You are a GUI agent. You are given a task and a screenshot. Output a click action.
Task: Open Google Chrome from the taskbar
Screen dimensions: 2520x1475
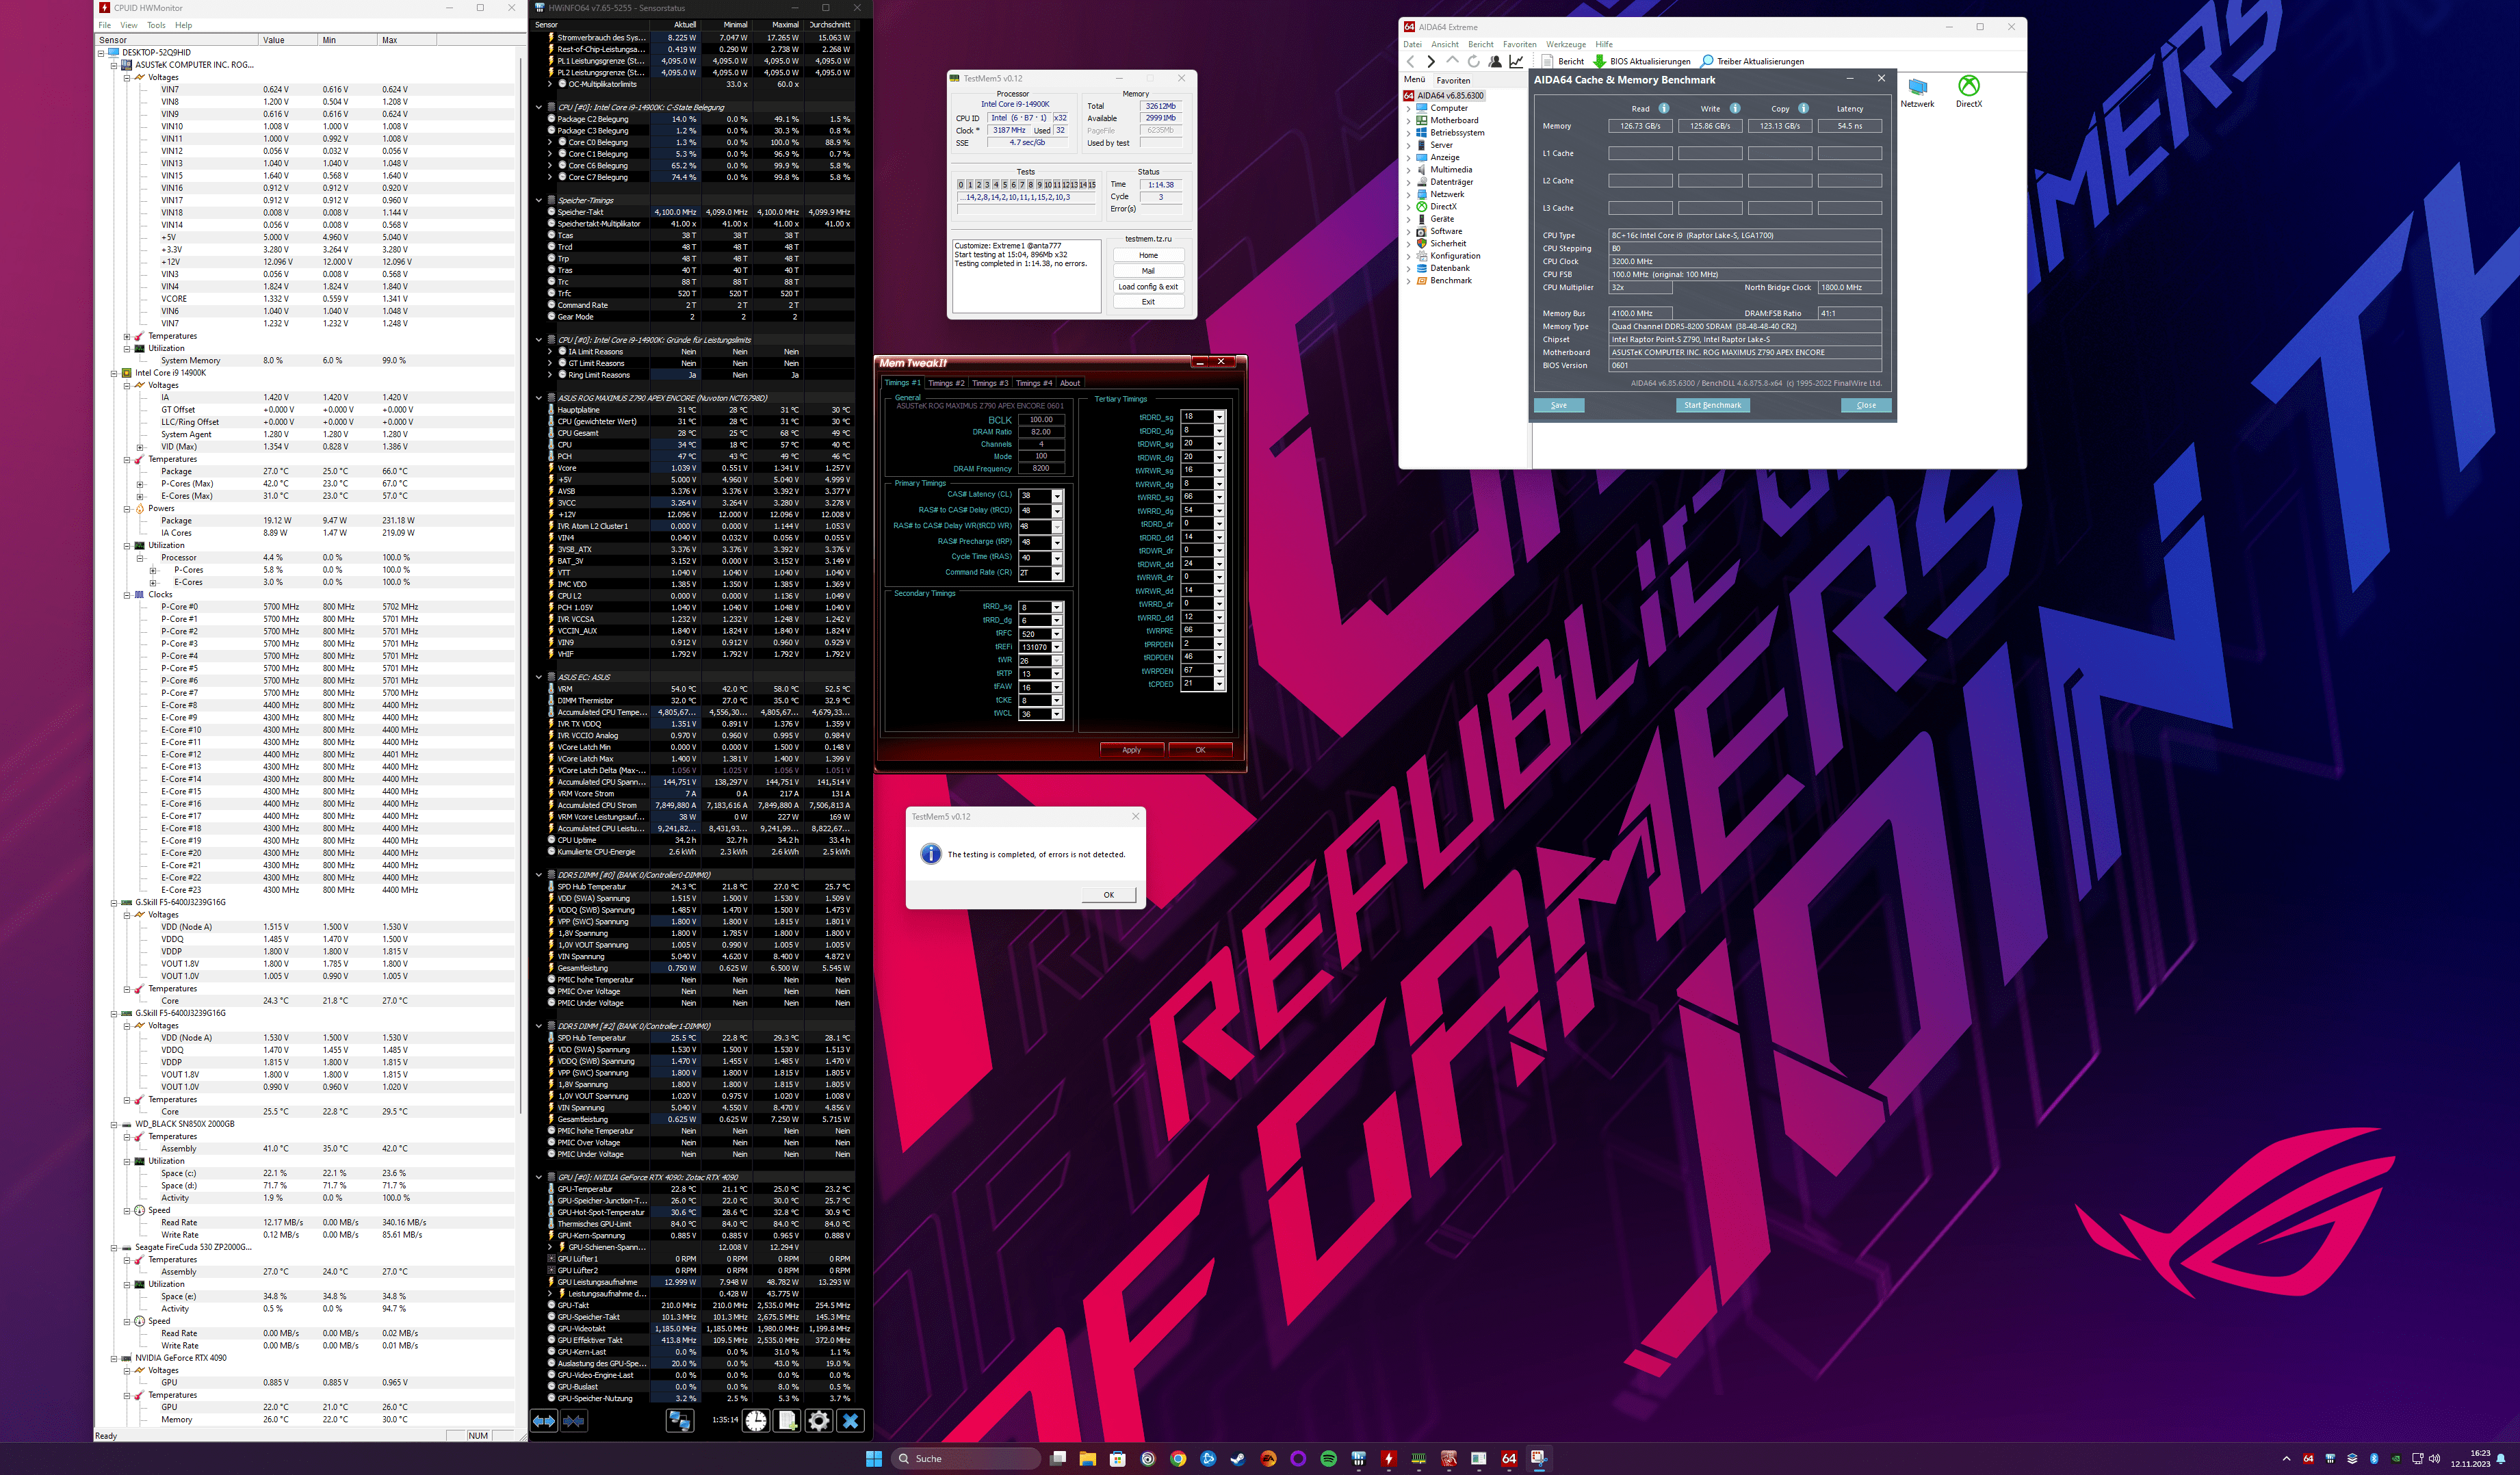click(1178, 1458)
